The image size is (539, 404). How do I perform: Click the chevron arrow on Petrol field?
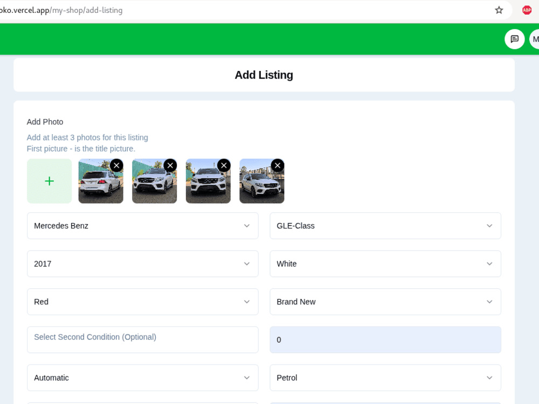[489, 378]
